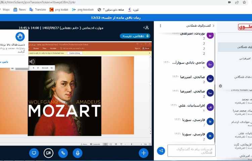Open the png koodaak bookmark
This screenshot has height=161, width=252.
click(83, 10)
